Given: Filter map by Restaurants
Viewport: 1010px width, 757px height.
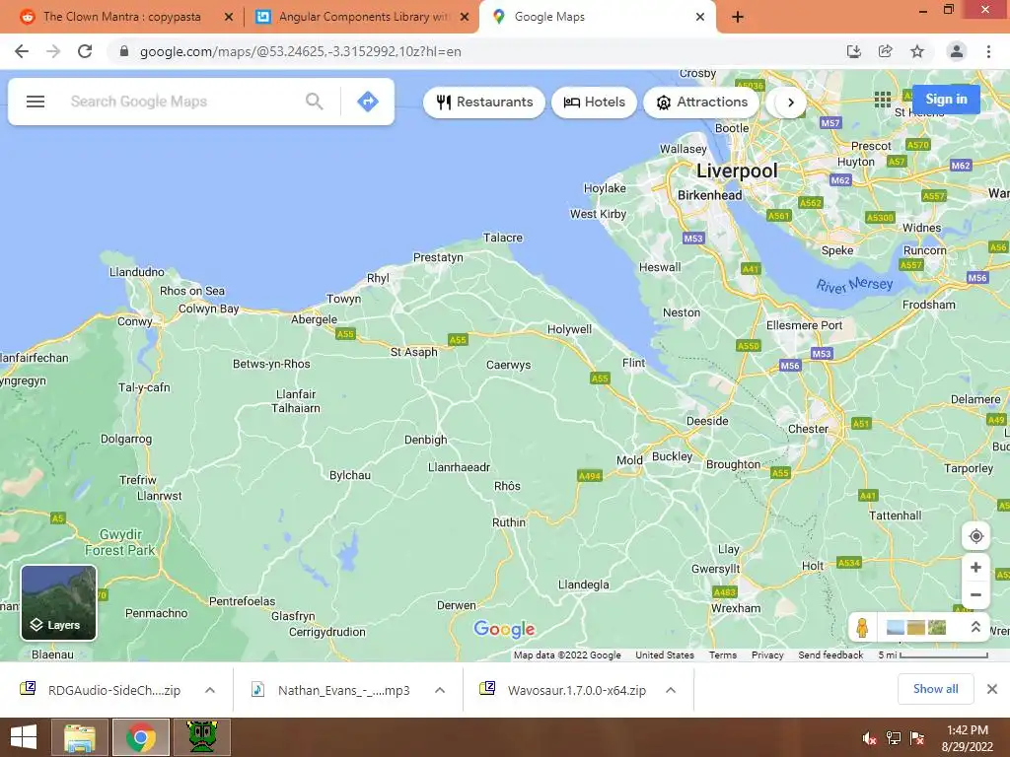Looking at the screenshot, I should click(484, 103).
